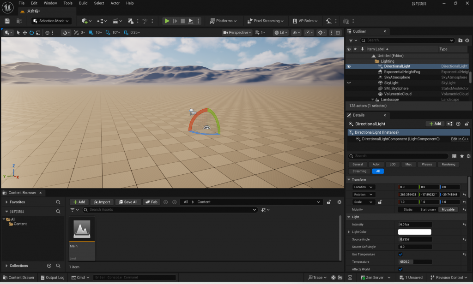Click Add in the Content Browser
The width and height of the screenshot is (473, 284).
[x=79, y=202]
